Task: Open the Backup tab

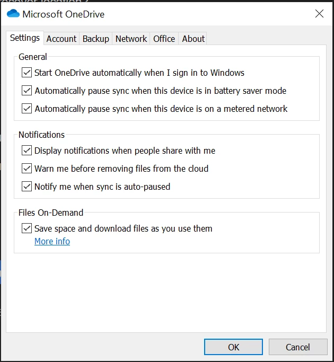Action: coord(95,39)
